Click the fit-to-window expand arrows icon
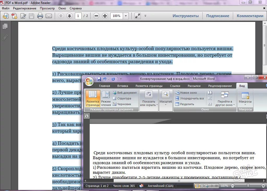 click(x=138, y=16)
